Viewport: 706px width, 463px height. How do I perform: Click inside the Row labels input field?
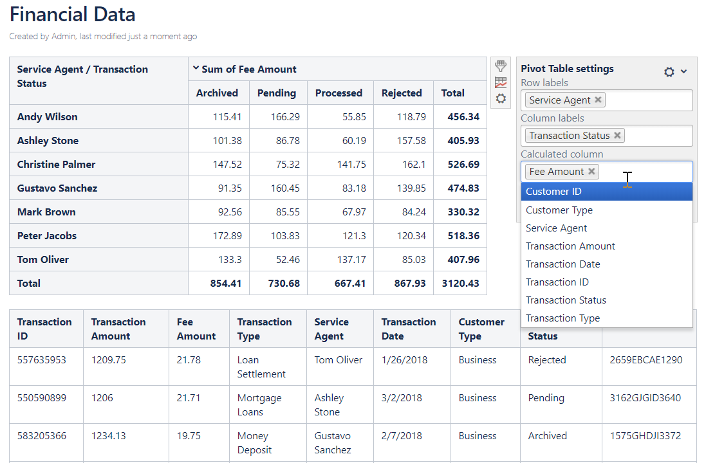[647, 100]
